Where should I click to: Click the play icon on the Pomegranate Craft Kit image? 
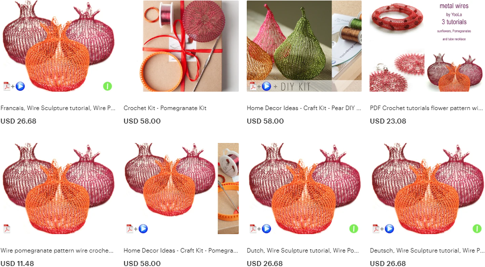pos(143,229)
